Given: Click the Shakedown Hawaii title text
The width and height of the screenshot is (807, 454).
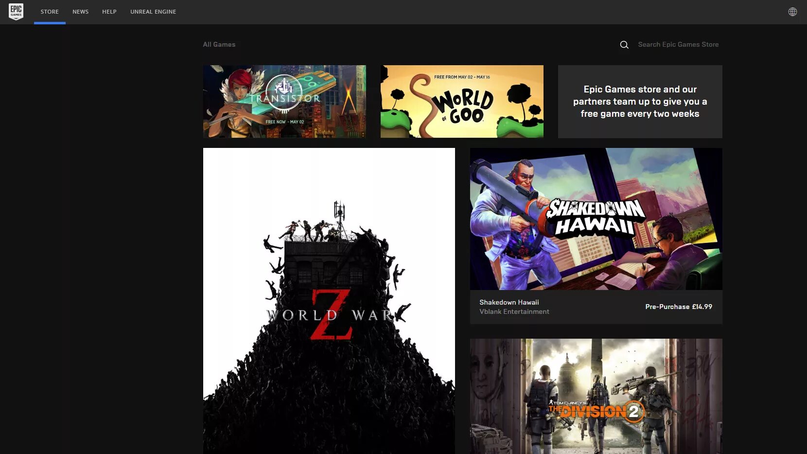Looking at the screenshot, I should tap(509, 302).
